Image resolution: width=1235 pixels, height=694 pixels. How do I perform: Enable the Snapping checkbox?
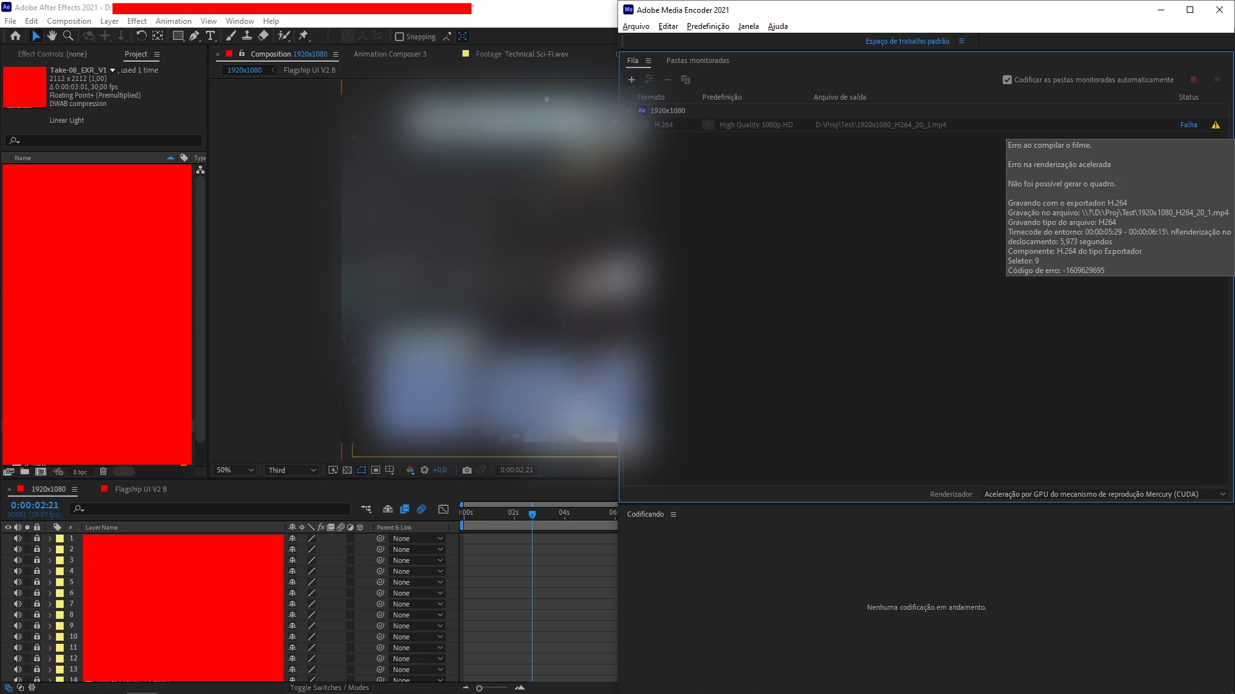click(x=399, y=37)
